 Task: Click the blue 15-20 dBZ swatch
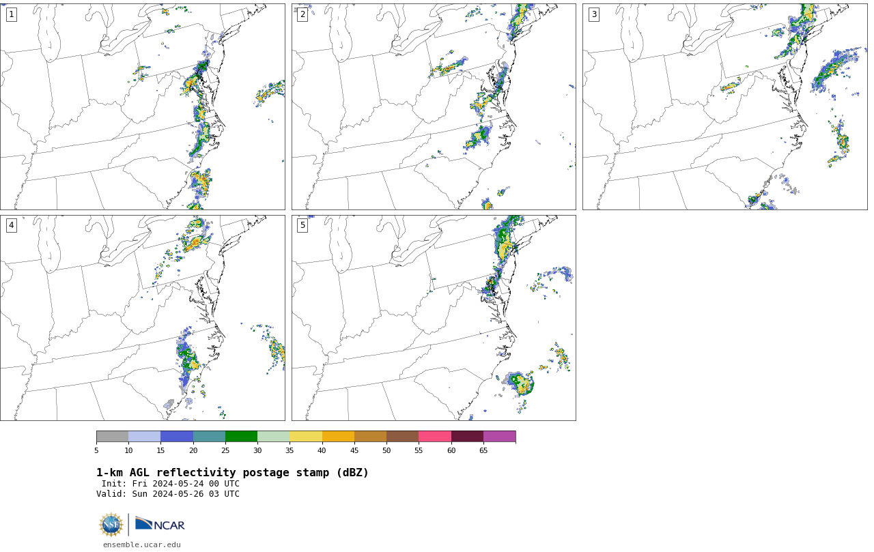click(x=177, y=437)
